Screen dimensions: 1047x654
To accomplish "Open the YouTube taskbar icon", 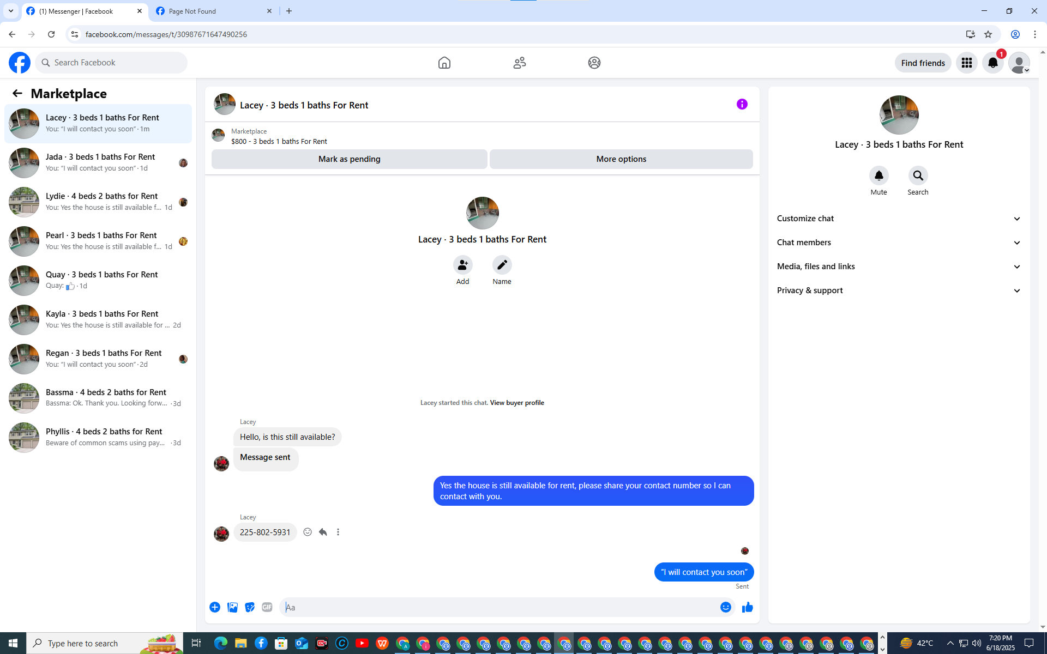I will (x=362, y=643).
